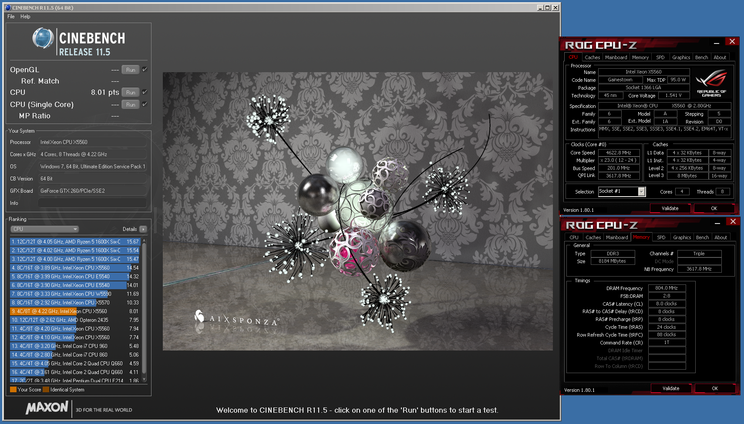
Task: Click the Processor field Intel Xeon CPU X5560
Action: [x=92, y=142]
